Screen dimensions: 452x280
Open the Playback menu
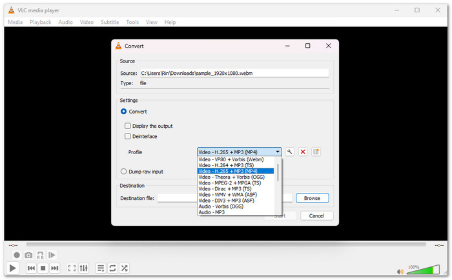[x=40, y=22]
